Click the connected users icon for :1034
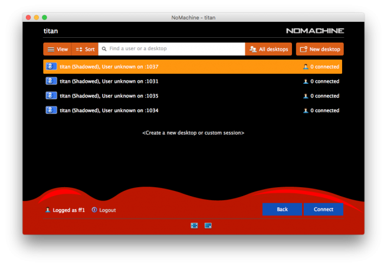The image size is (387, 267). [x=306, y=110]
